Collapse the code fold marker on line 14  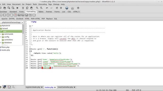click(x=30, y=49)
